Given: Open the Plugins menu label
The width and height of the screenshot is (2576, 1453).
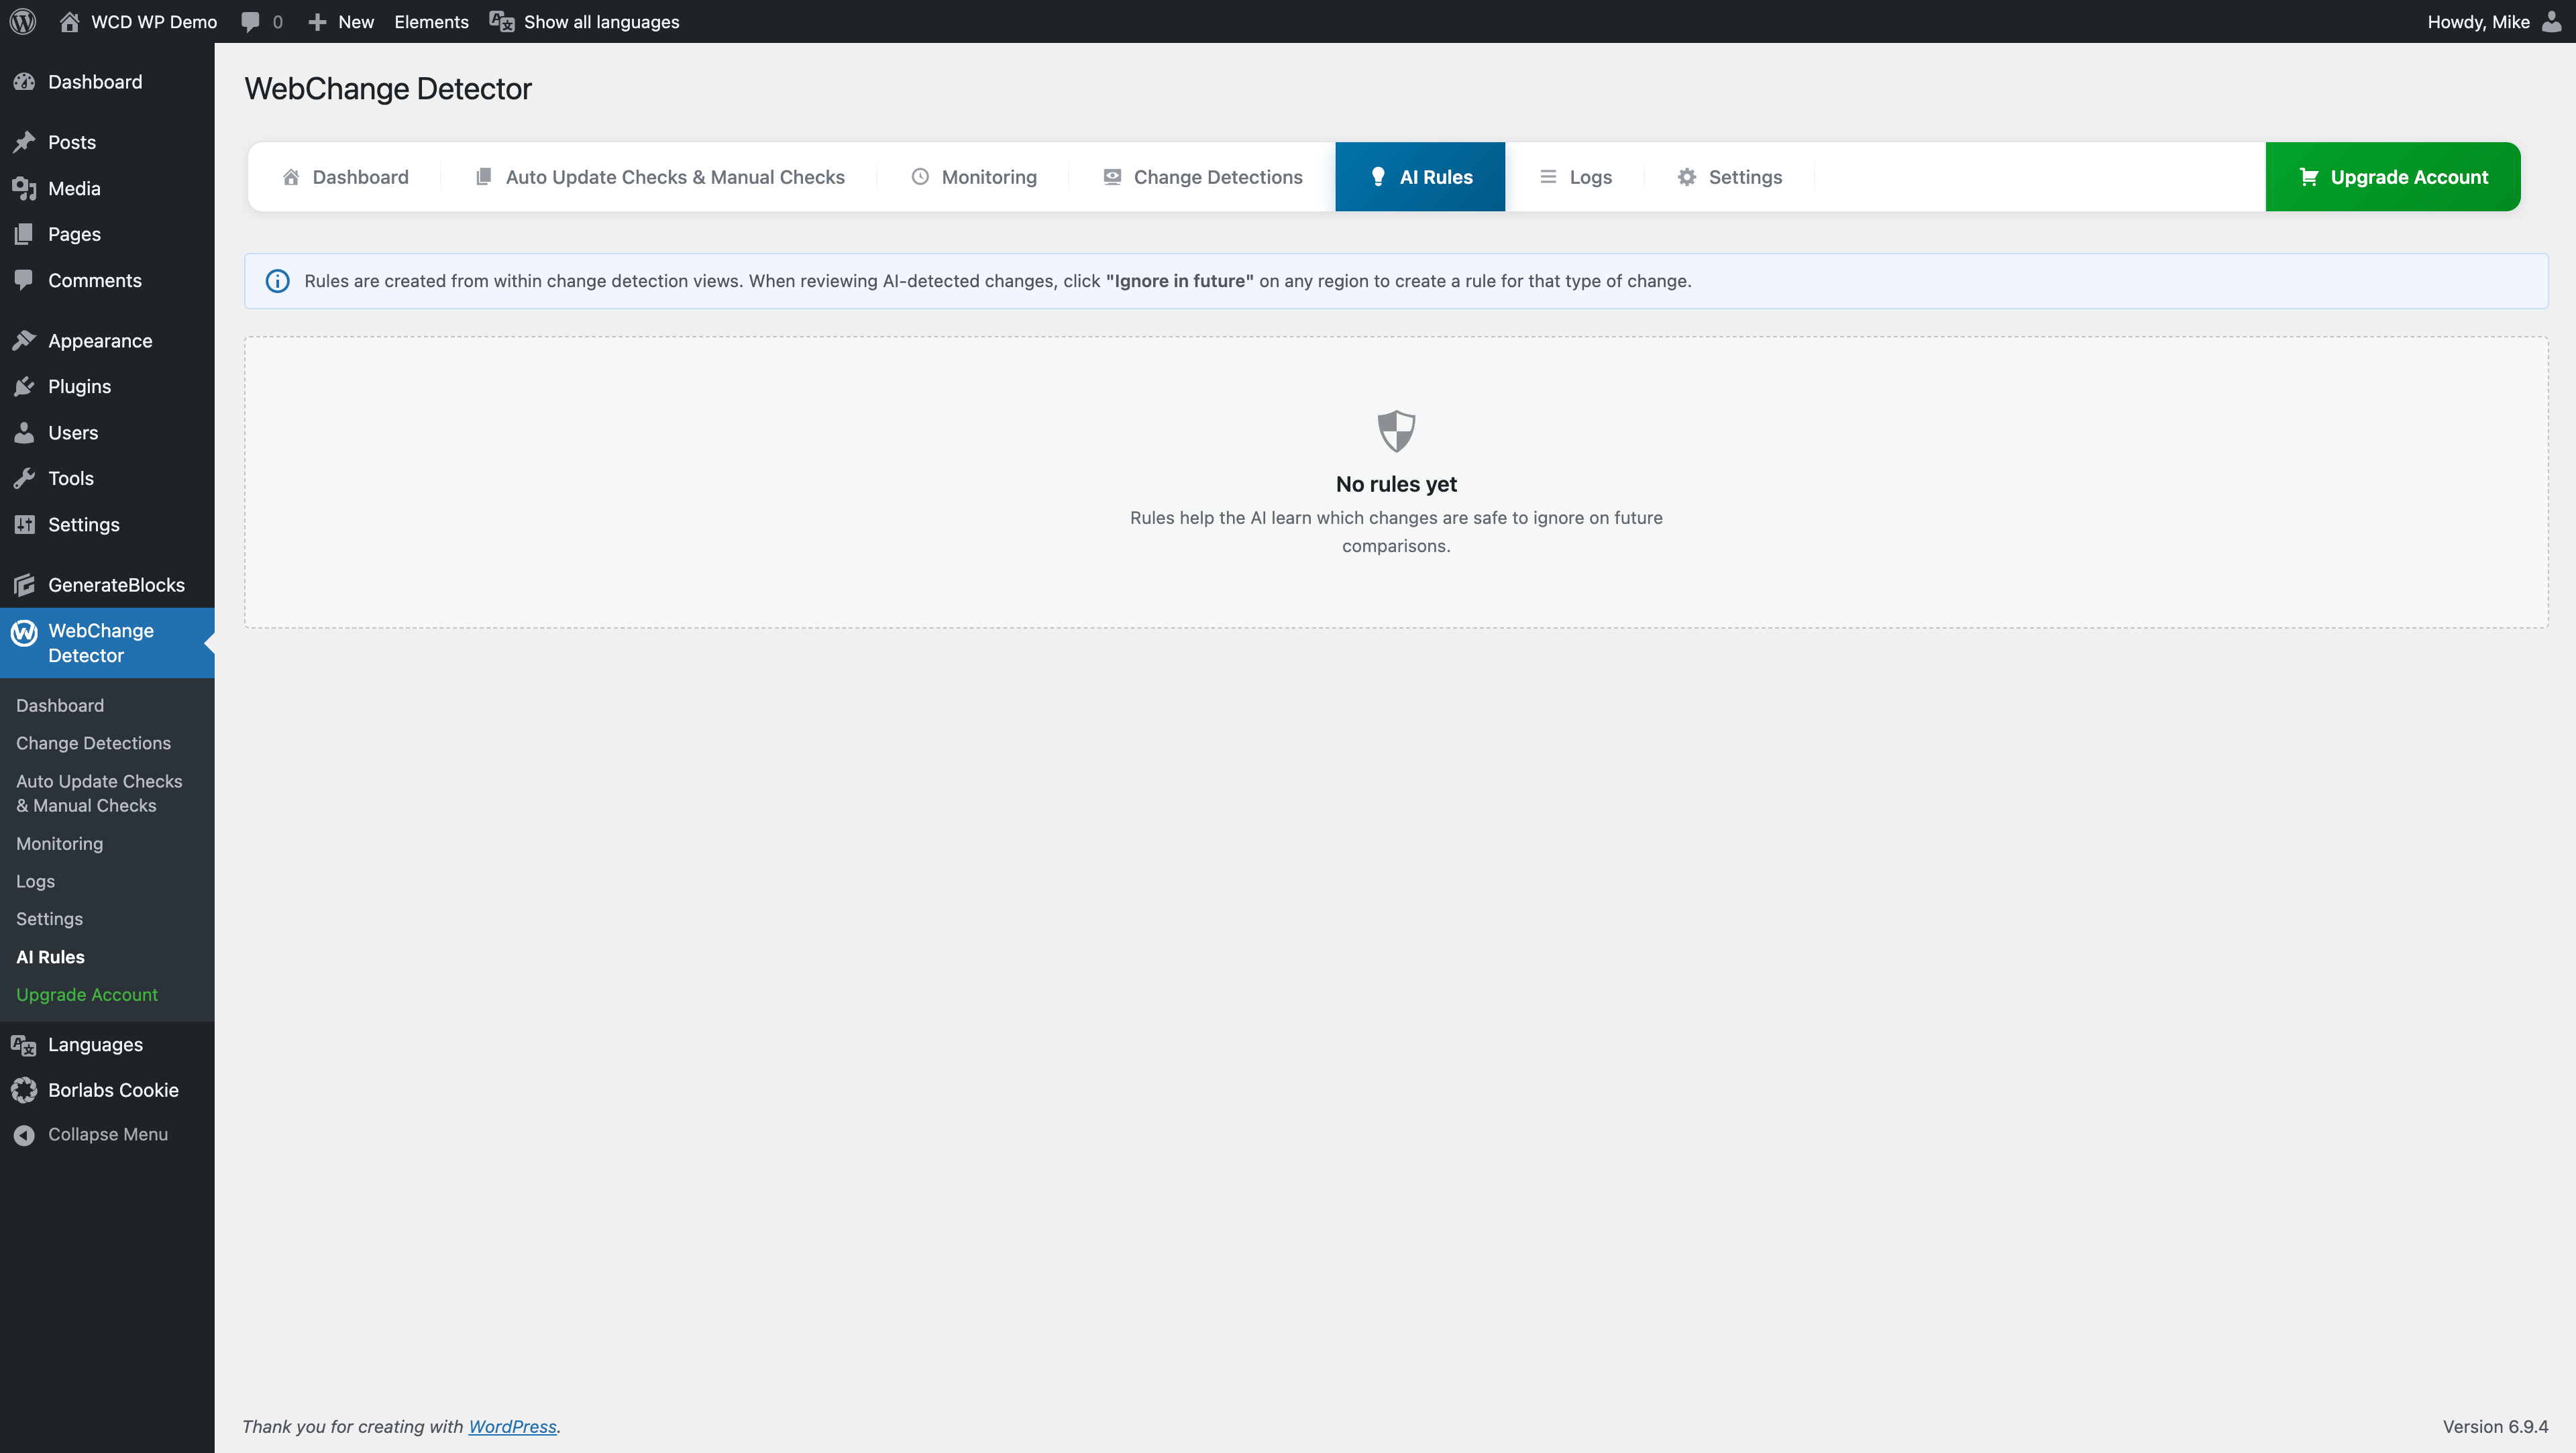Looking at the screenshot, I should pyautogui.click(x=79, y=386).
